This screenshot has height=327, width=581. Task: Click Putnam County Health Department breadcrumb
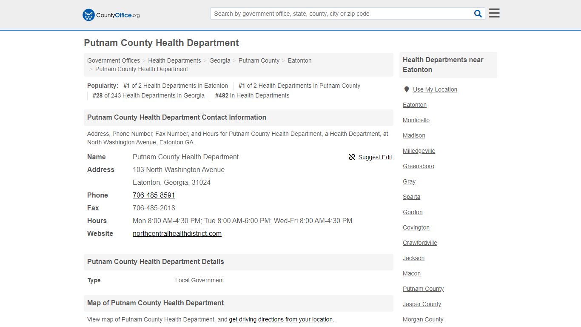coord(142,69)
